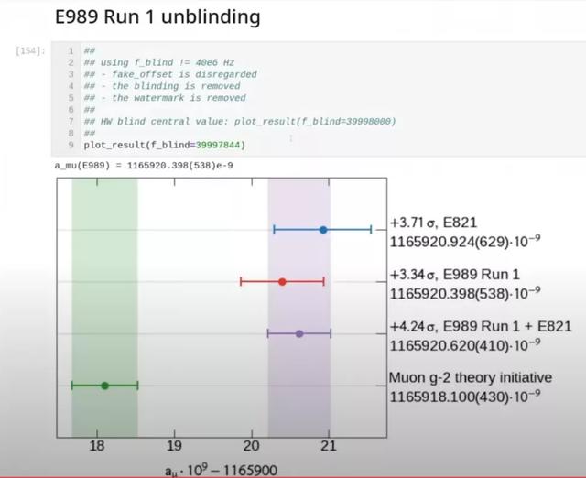The width and height of the screenshot is (586, 478).
Task: Click the green theory initiative data point
Action: click(x=105, y=386)
